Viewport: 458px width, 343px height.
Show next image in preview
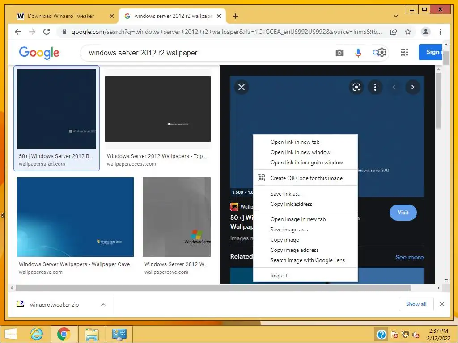[x=413, y=87]
